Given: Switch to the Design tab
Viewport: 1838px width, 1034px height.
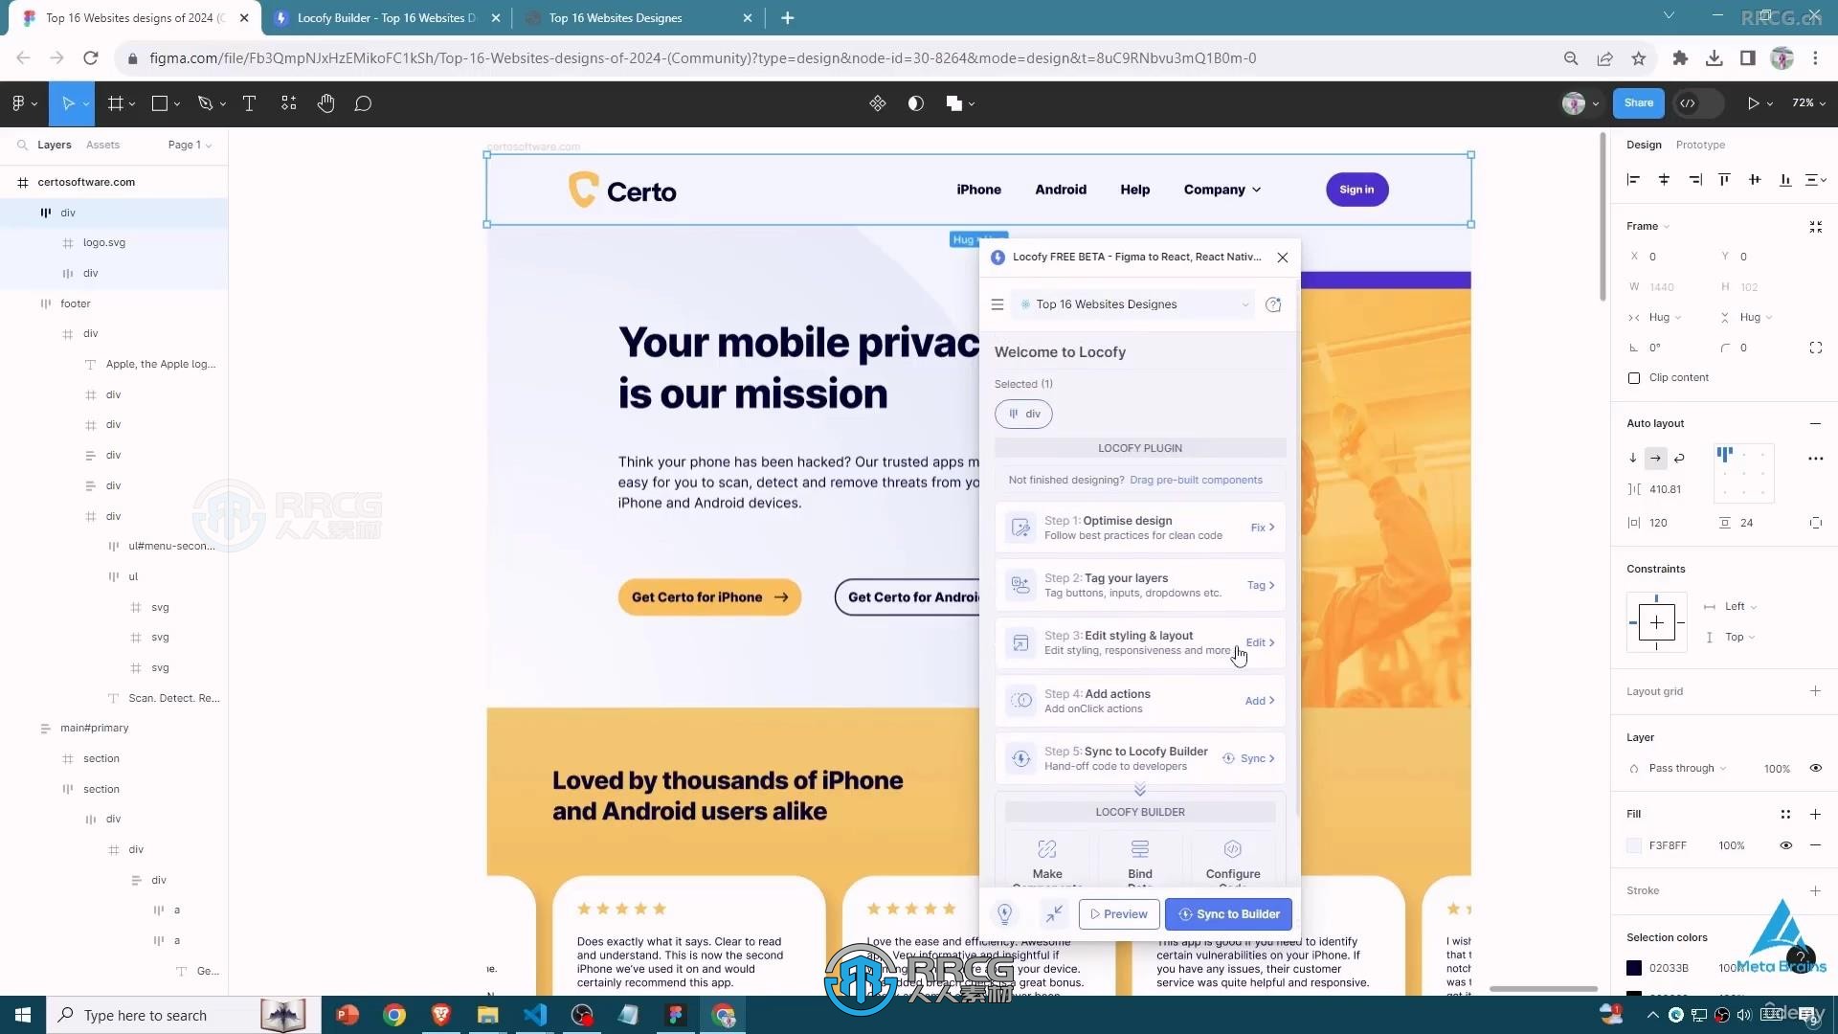Looking at the screenshot, I should (1644, 145).
